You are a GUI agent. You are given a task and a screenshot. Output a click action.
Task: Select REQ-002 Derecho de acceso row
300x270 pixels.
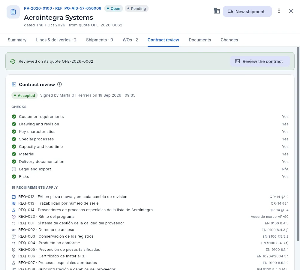(150, 230)
